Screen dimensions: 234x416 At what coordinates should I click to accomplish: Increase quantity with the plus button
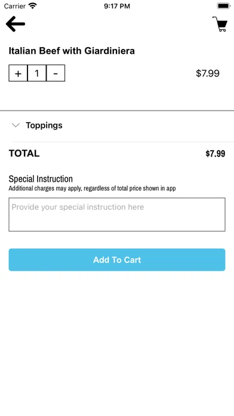[x=18, y=73]
